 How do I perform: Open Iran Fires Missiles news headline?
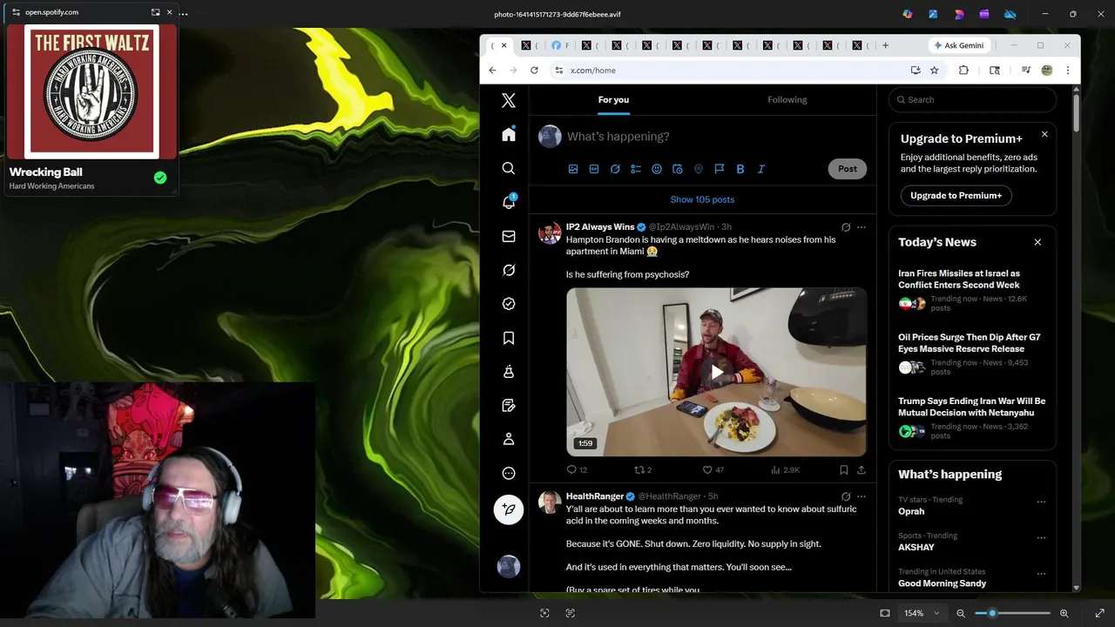click(x=959, y=279)
